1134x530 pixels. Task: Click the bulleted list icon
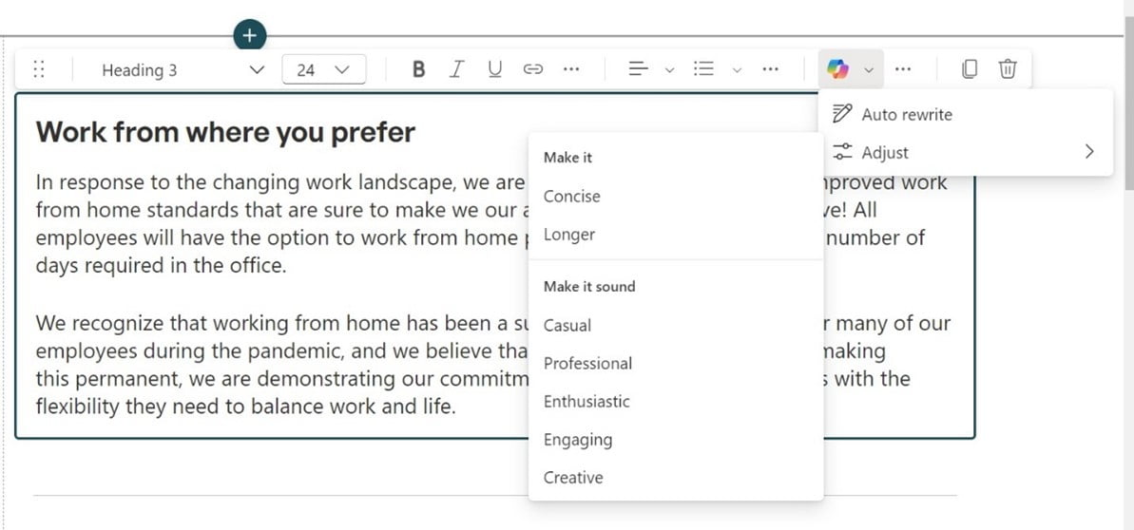(704, 69)
